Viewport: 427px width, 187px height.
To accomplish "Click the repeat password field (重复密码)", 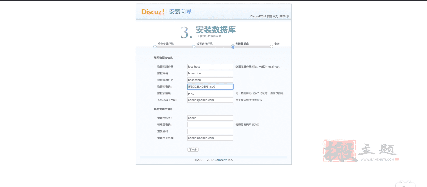I will pyautogui.click(x=210, y=131).
